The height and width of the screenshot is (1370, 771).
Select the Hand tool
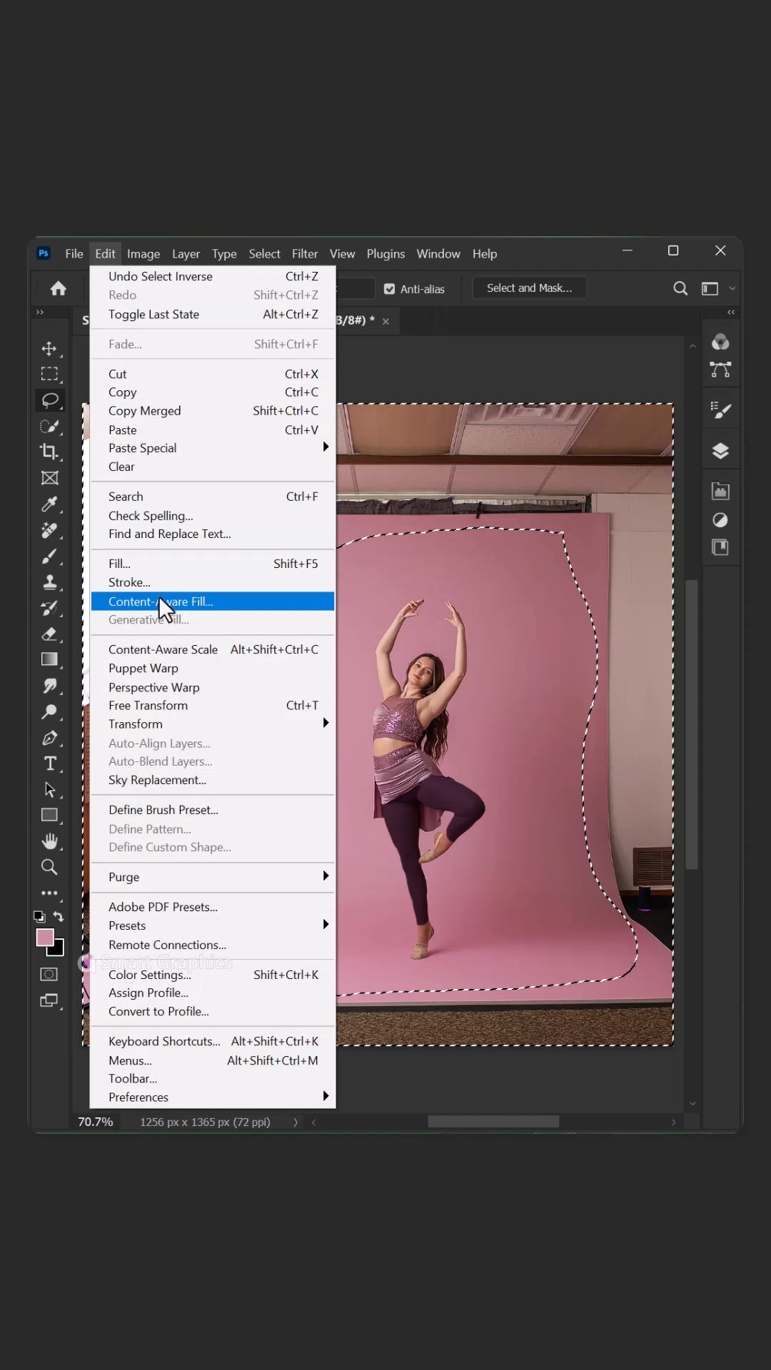(x=49, y=841)
